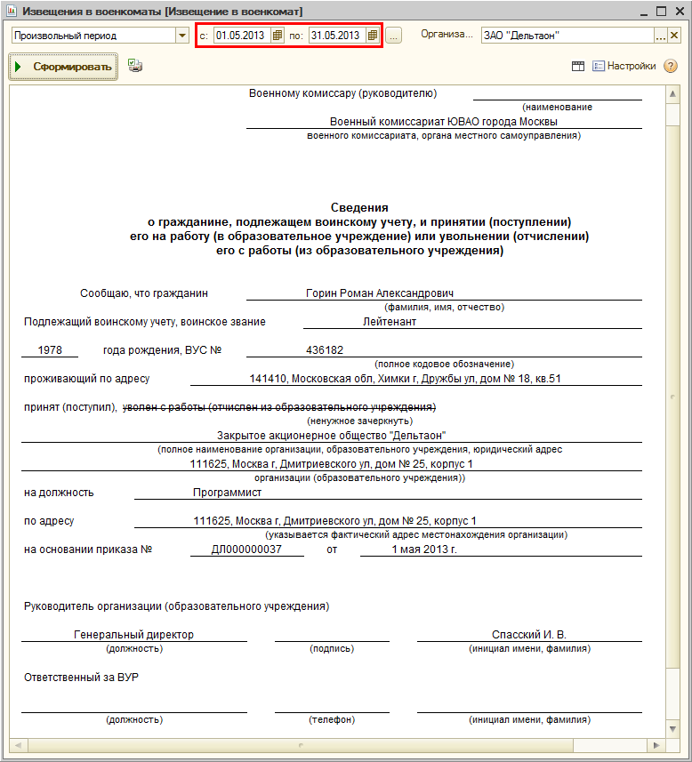Click the order date 1 мая 2013 г.
Viewport: 692px width, 762px height.
coord(424,549)
